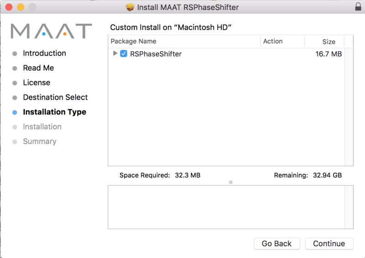
Task: Toggle the RSPhaseShifter package checkbox
Action: point(123,54)
